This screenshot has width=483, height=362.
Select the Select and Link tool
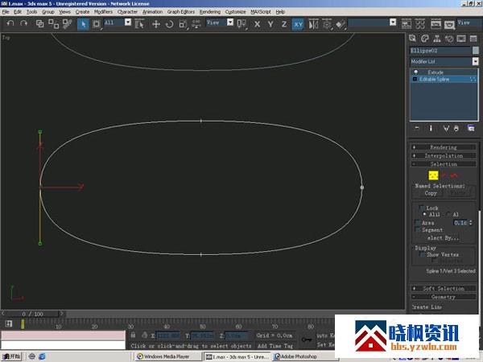pos(39,23)
